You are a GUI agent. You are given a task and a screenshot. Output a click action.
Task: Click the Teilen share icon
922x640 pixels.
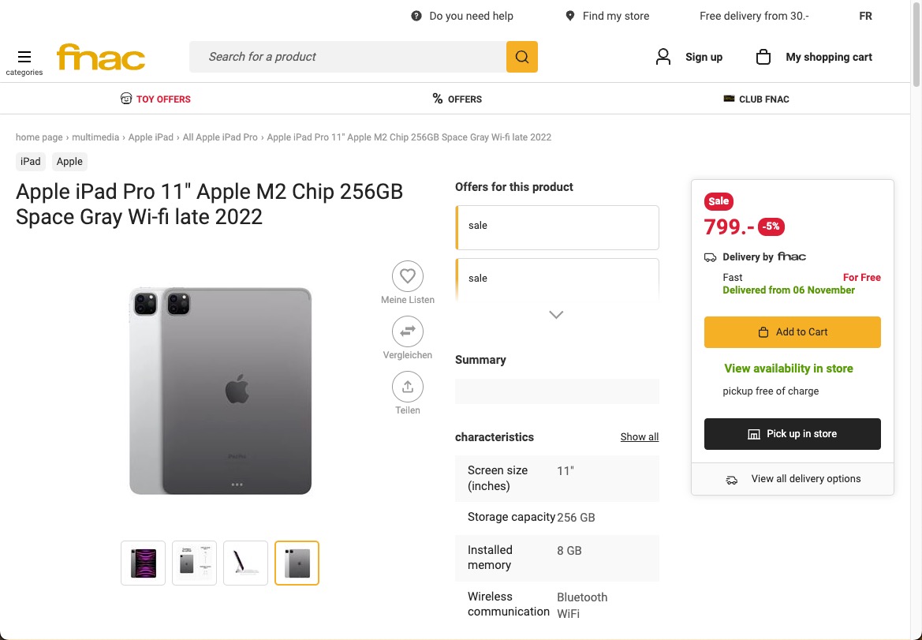click(407, 387)
